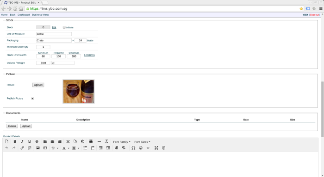Click the packaging quantity field showing 24
This screenshot has width=324, height=177.
pyautogui.click(x=81, y=40)
